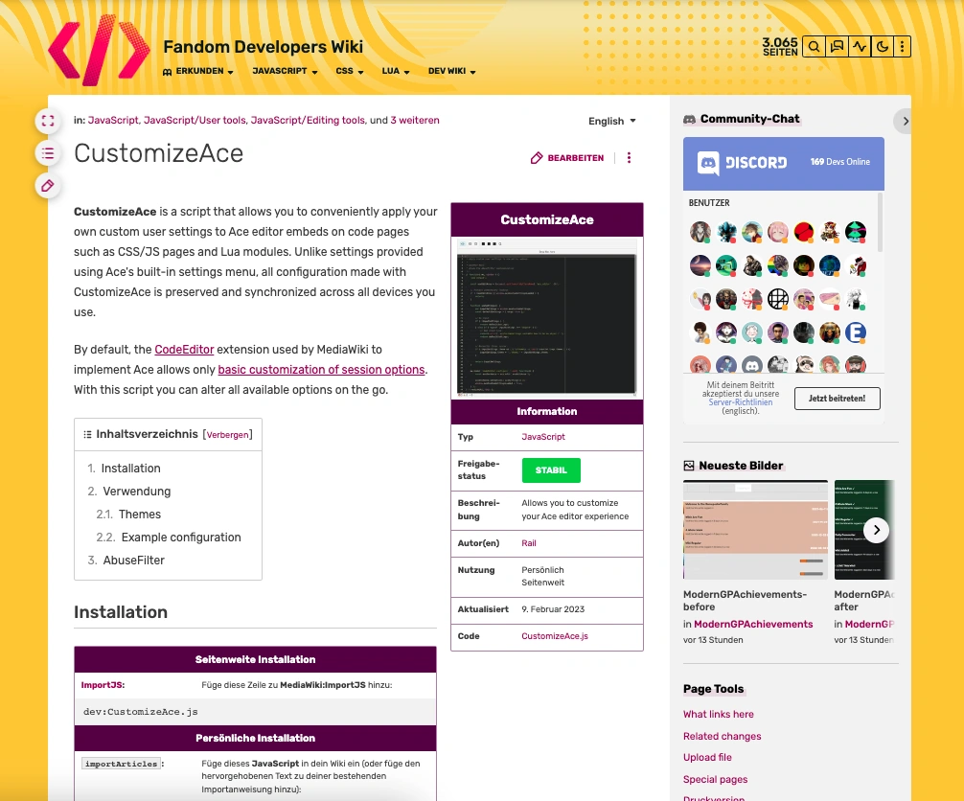Jump to Installation in contents

[x=130, y=469]
